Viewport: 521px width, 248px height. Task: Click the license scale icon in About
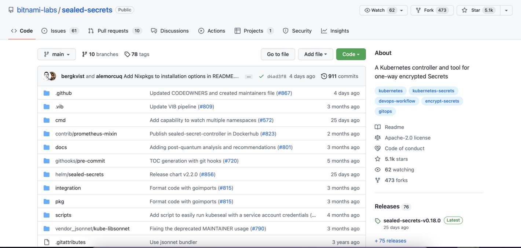point(378,138)
